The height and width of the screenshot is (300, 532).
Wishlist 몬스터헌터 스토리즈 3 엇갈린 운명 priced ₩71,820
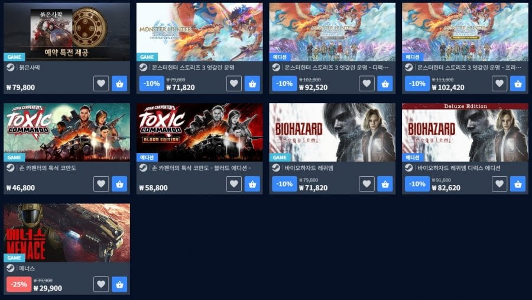233,84
